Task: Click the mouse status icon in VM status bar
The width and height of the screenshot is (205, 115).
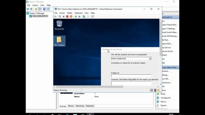Action: click(155, 90)
